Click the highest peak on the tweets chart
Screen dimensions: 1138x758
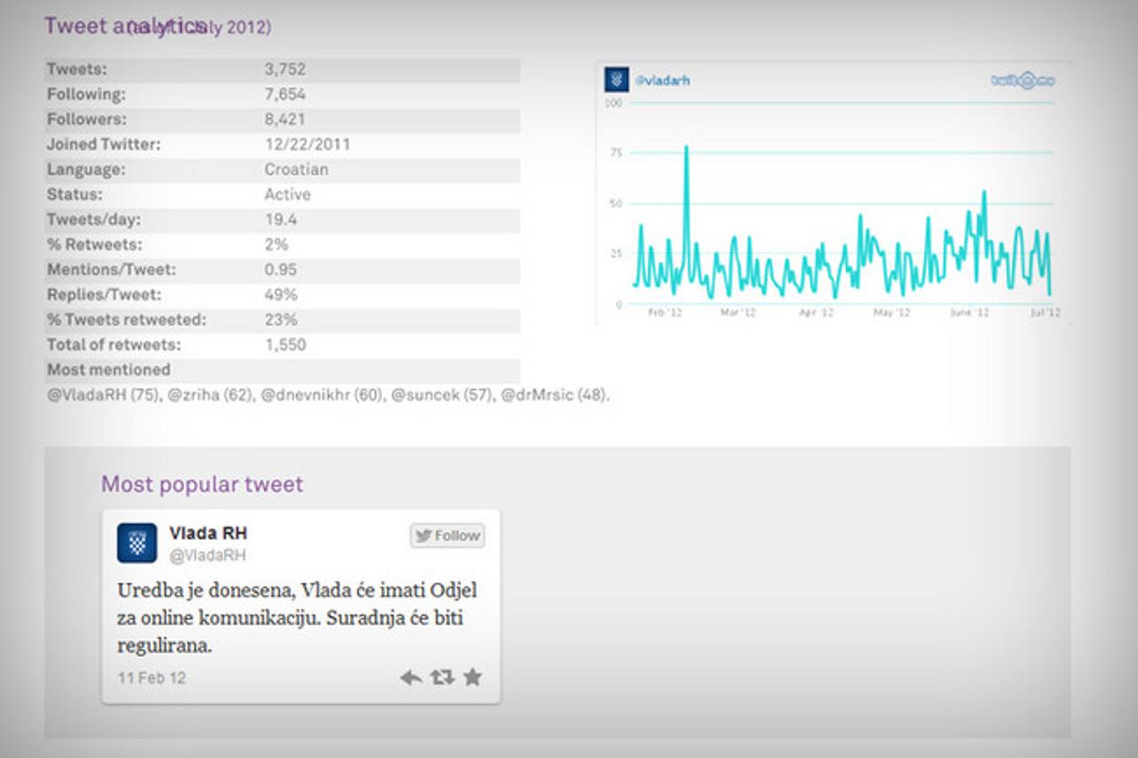tap(686, 148)
